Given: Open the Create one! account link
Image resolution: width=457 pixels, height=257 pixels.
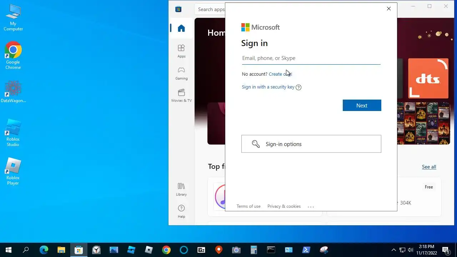Looking at the screenshot, I should (280, 74).
